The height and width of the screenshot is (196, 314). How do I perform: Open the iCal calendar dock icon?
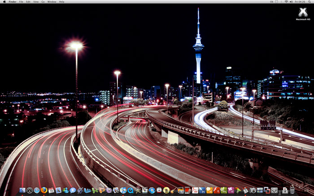point(51,190)
